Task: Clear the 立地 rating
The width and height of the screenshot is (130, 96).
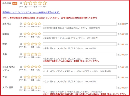Action: (x=21, y=77)
